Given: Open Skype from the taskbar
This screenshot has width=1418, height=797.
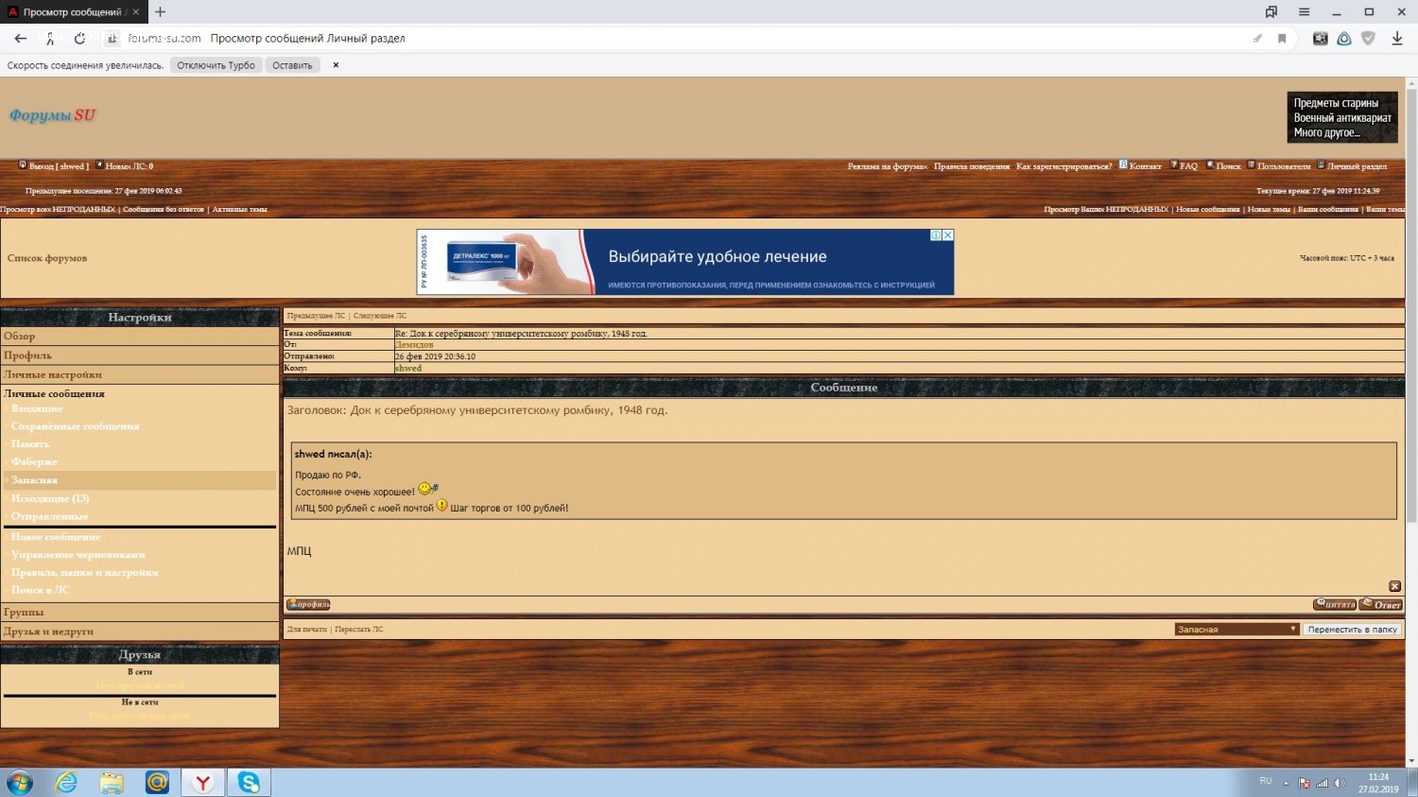Looking at the screenshot, I should tap(249, 782).
